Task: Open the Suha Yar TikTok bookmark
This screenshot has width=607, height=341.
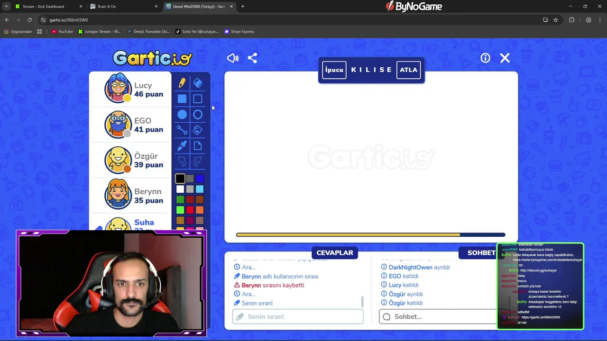Action: (x=197, y=32)
